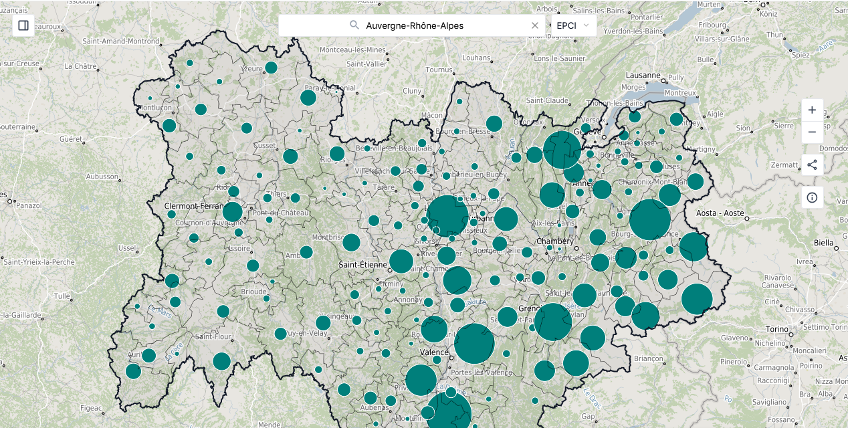Zoom out of the map
Screen dimensions: 848x428
point(812,132)
